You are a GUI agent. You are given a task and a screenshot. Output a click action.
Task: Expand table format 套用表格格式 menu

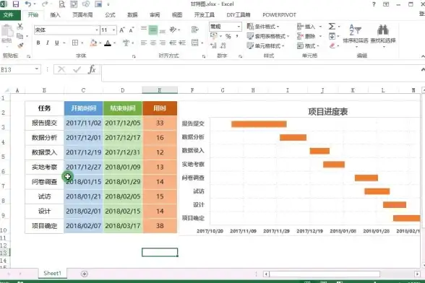tap(268, 36)
